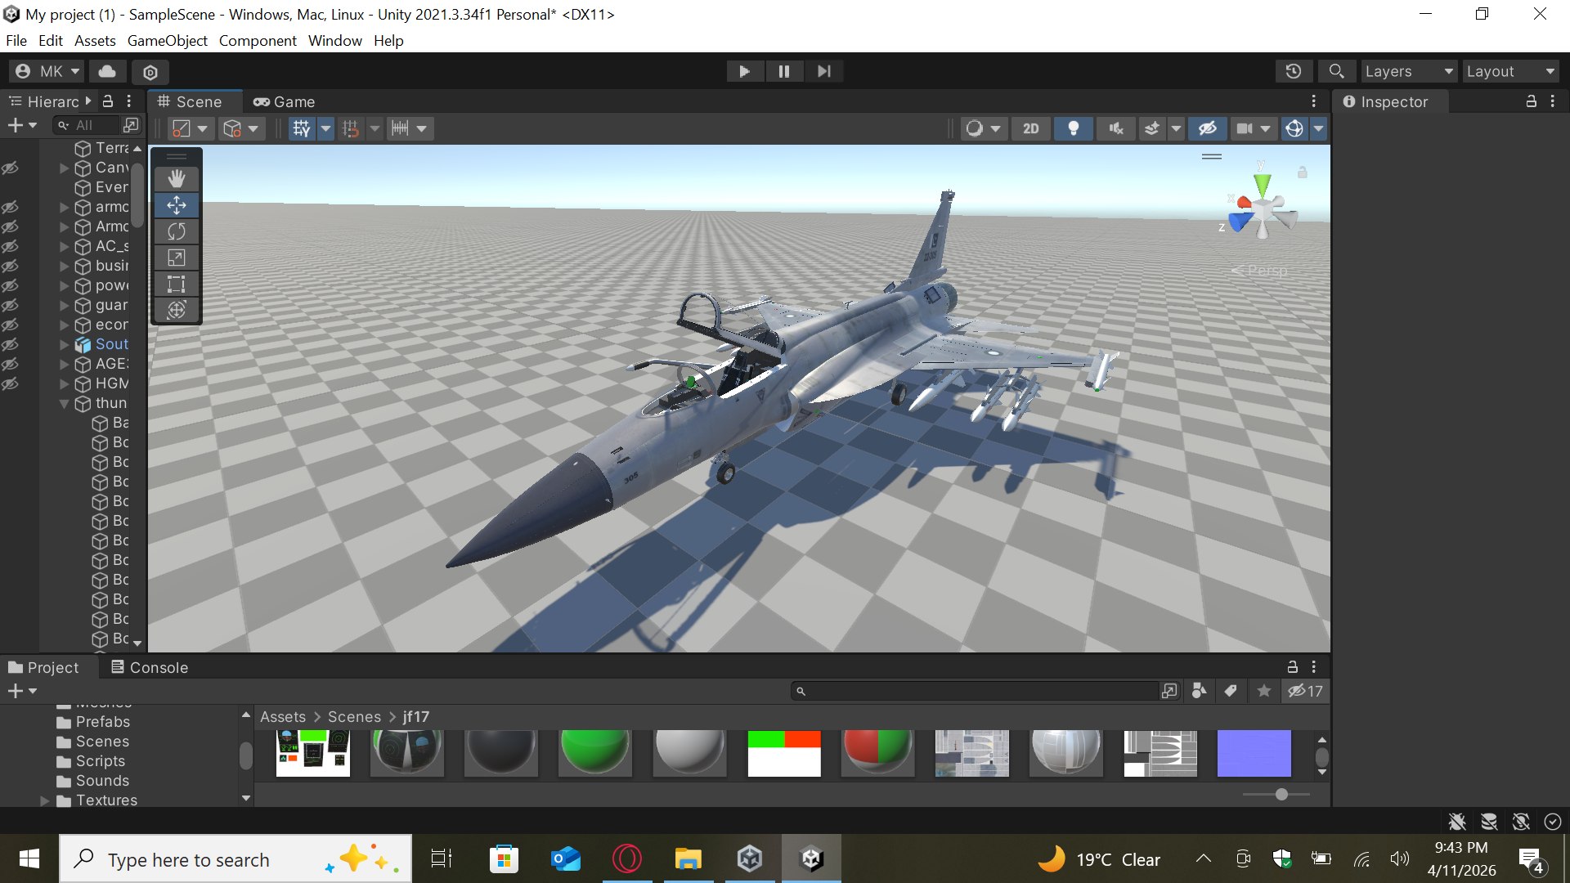Select the Rect tool

point(177,284)
